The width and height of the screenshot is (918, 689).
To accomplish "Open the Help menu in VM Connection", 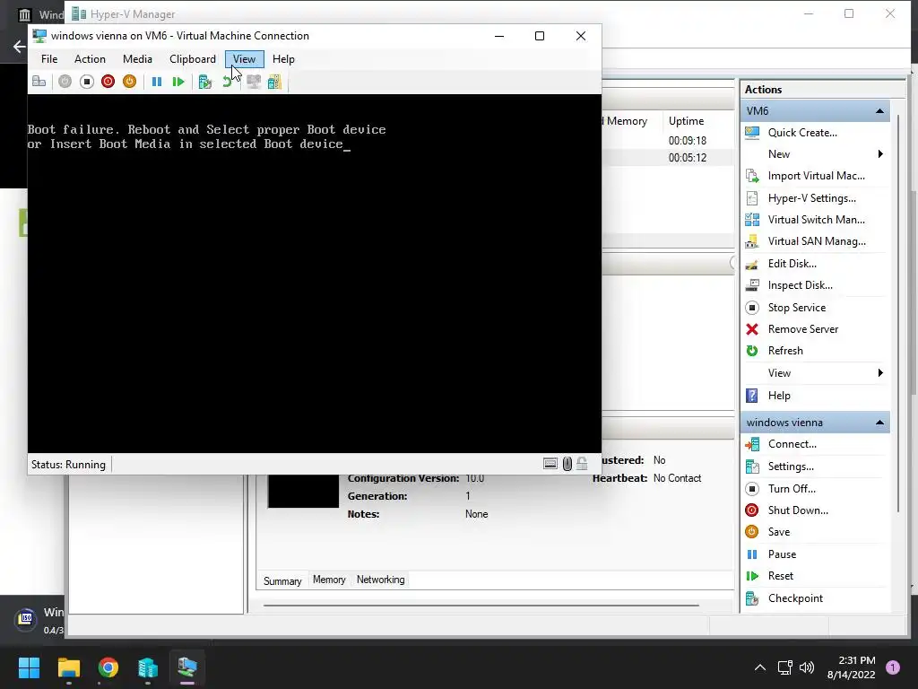I will [283, 59].
